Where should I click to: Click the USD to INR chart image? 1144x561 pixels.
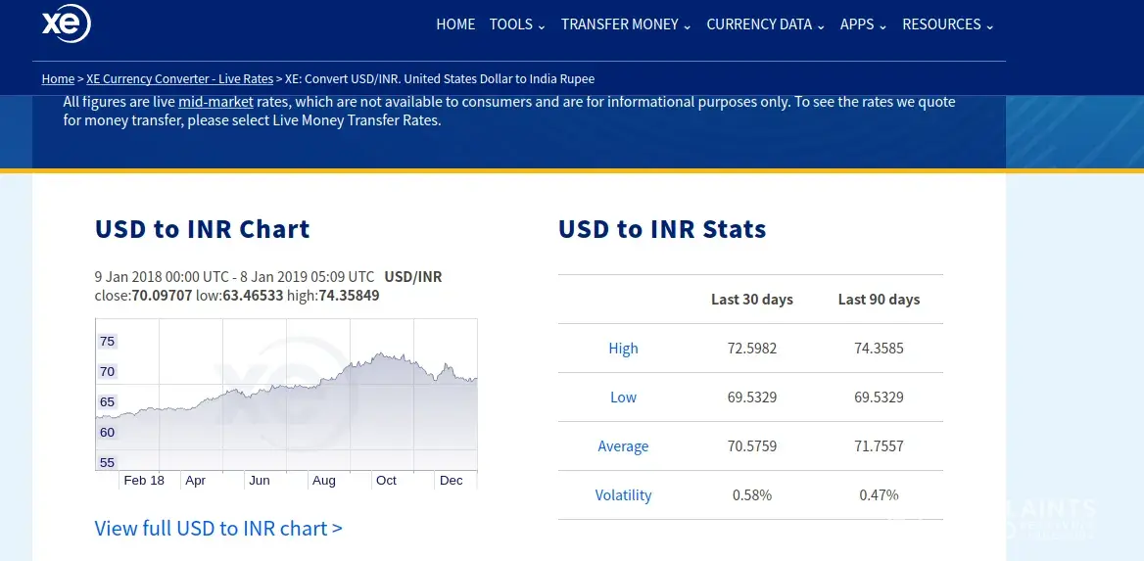click(x=286, y=401)
